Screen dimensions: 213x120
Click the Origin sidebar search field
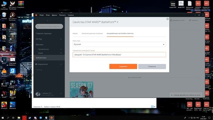click(x=49, y=26)
